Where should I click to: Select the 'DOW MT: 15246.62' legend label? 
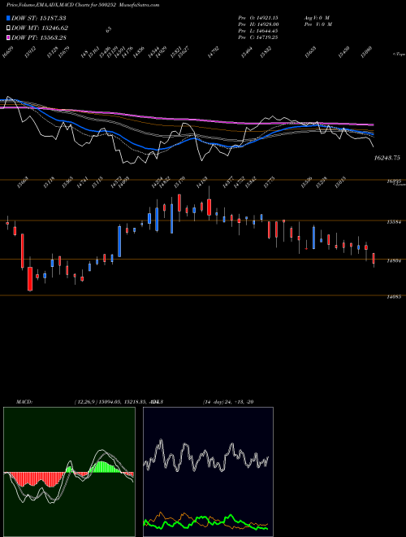click(40, 28)
